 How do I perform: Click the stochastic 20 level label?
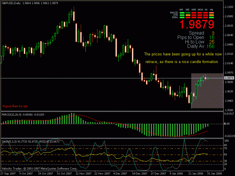226,164
